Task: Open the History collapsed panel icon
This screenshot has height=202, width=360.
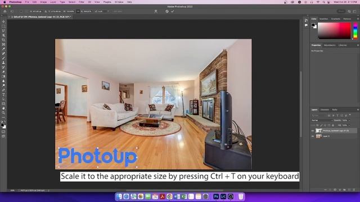Action: point(306,20)
